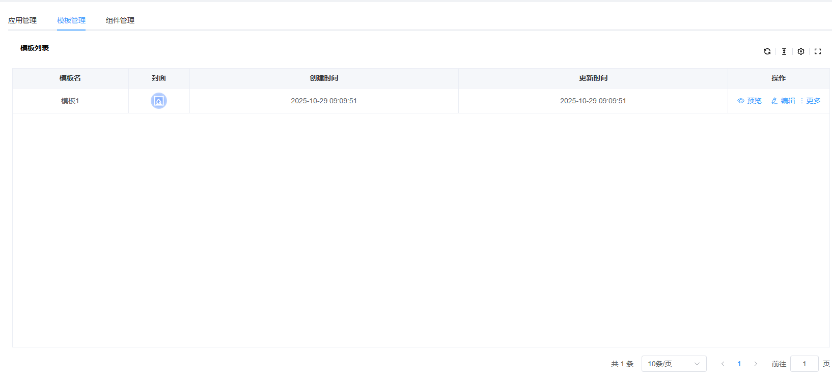Viewport: 832px width, 381px height.
Task: Go to previous page arrow
Action: (x=723, y=364)
